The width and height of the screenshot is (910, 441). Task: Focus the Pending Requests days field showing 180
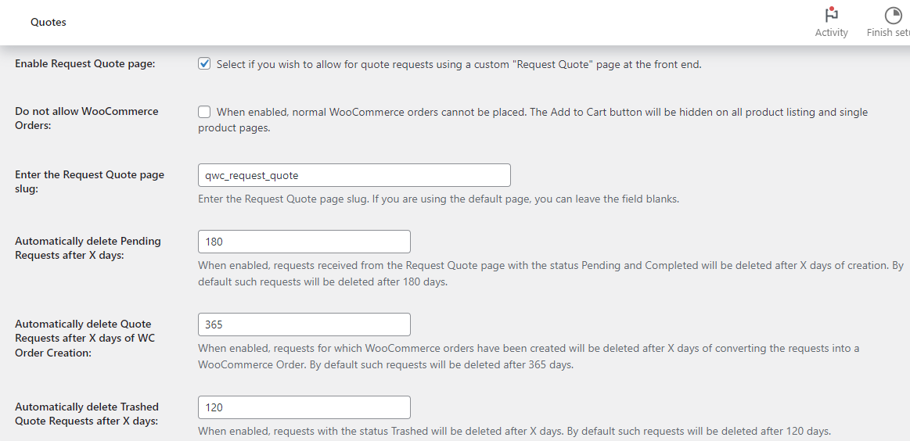tap(304, 242)
